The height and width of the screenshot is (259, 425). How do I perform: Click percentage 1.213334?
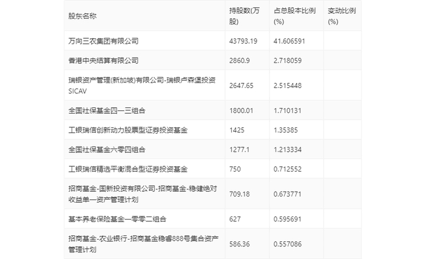(288, 150)
